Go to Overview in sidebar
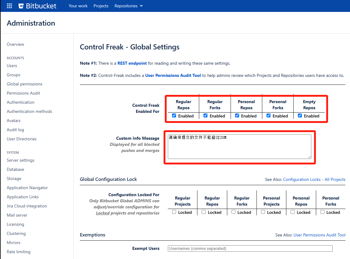350x259 pixels. click(16, 44)
